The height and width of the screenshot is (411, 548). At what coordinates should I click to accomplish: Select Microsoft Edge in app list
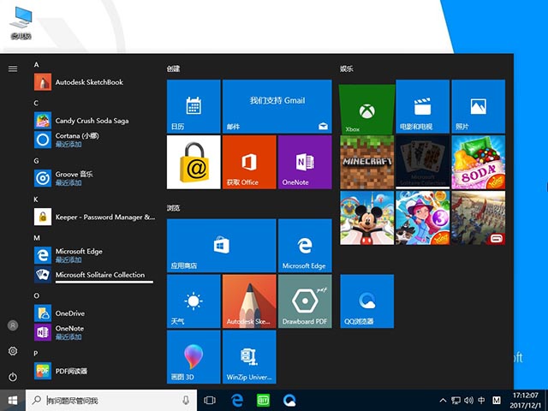(94, 255)
